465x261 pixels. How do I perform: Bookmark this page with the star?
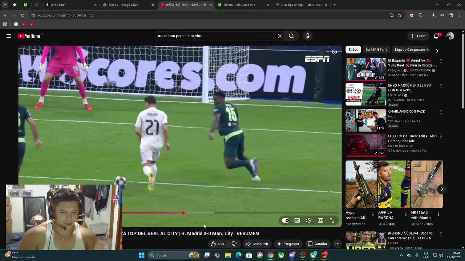point(400,15)
